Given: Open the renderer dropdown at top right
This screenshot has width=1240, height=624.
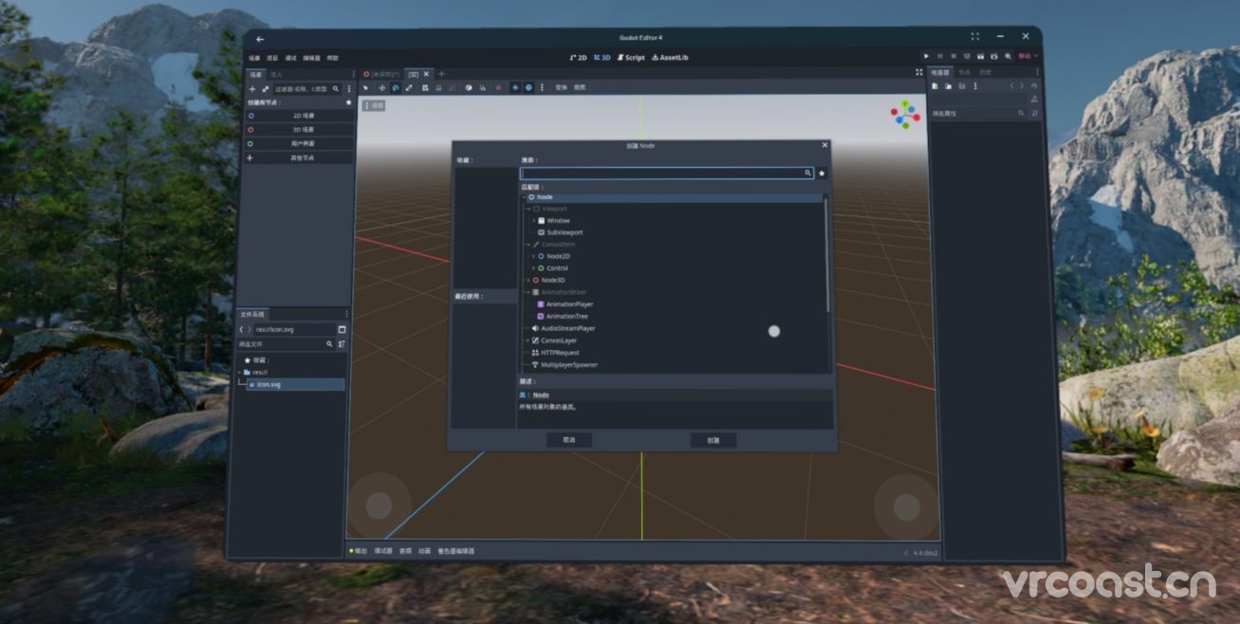Looking at the screenshot, I should 1027,57.
